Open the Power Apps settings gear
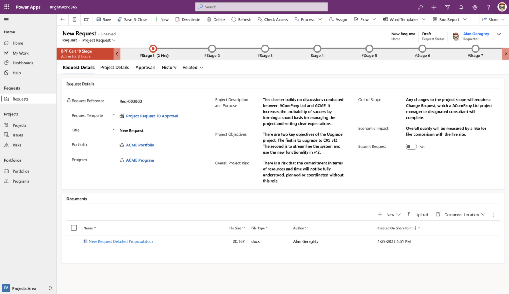The height and width of the screenshot is (294, 509). 474,7
